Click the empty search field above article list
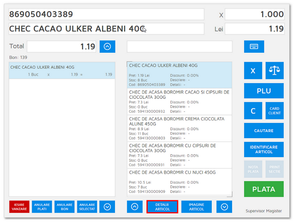Screen dimensions: 299x224 180,47
